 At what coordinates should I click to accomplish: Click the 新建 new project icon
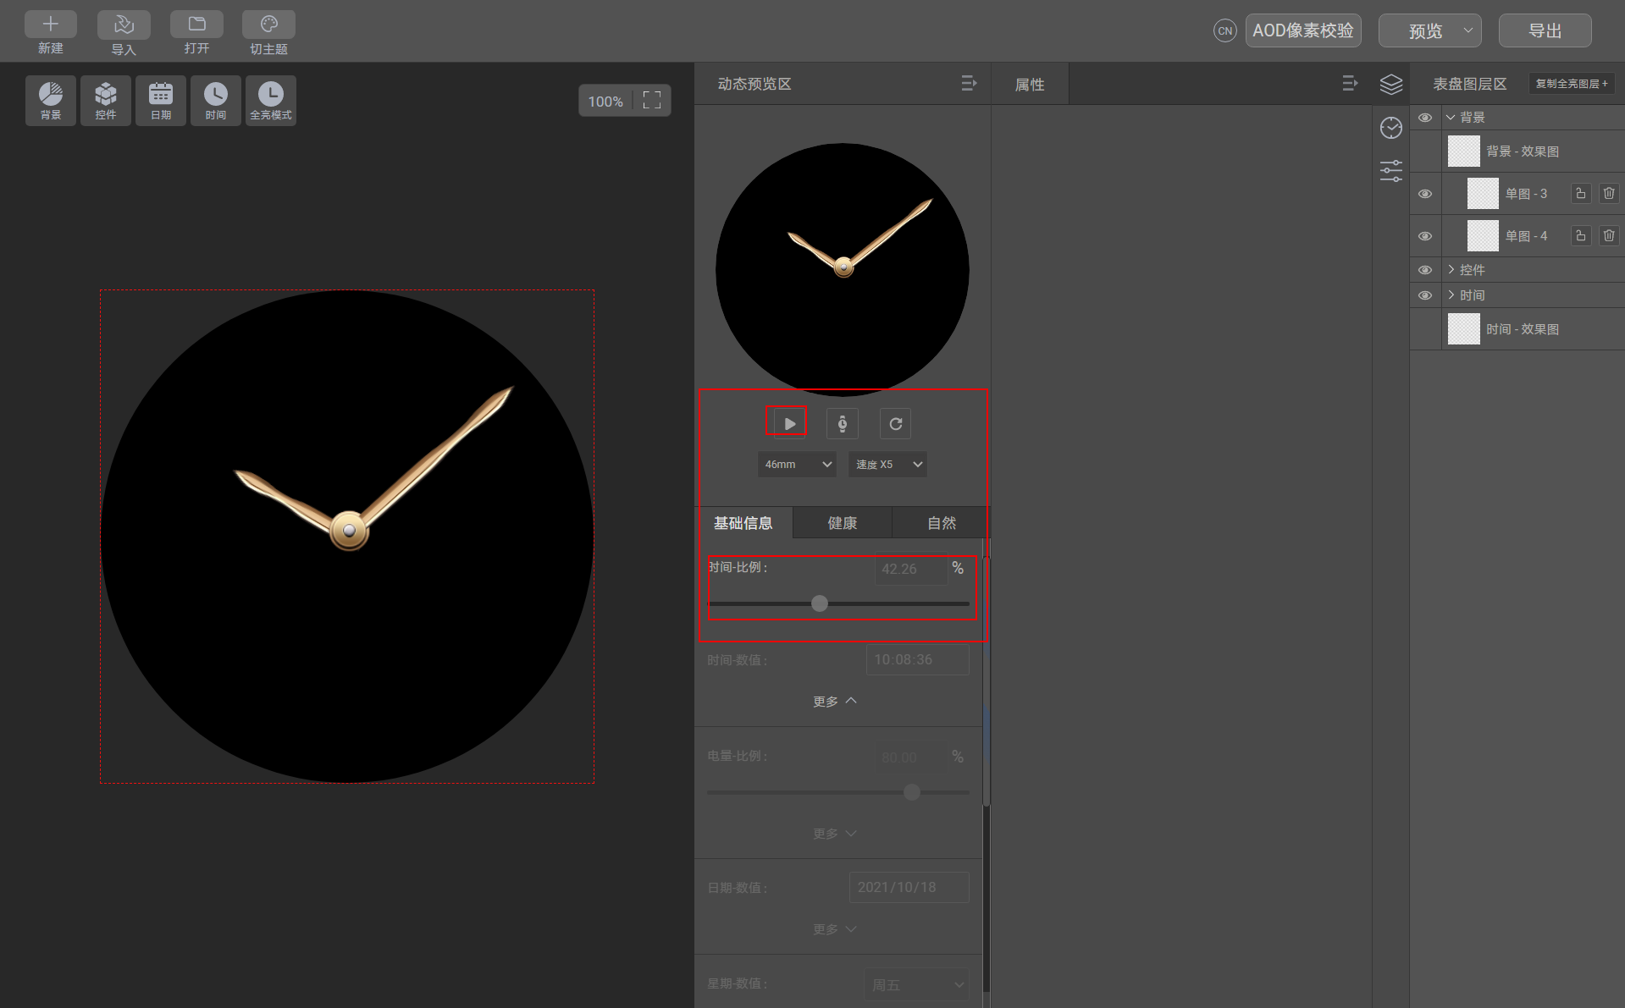(x=51, y=25)
